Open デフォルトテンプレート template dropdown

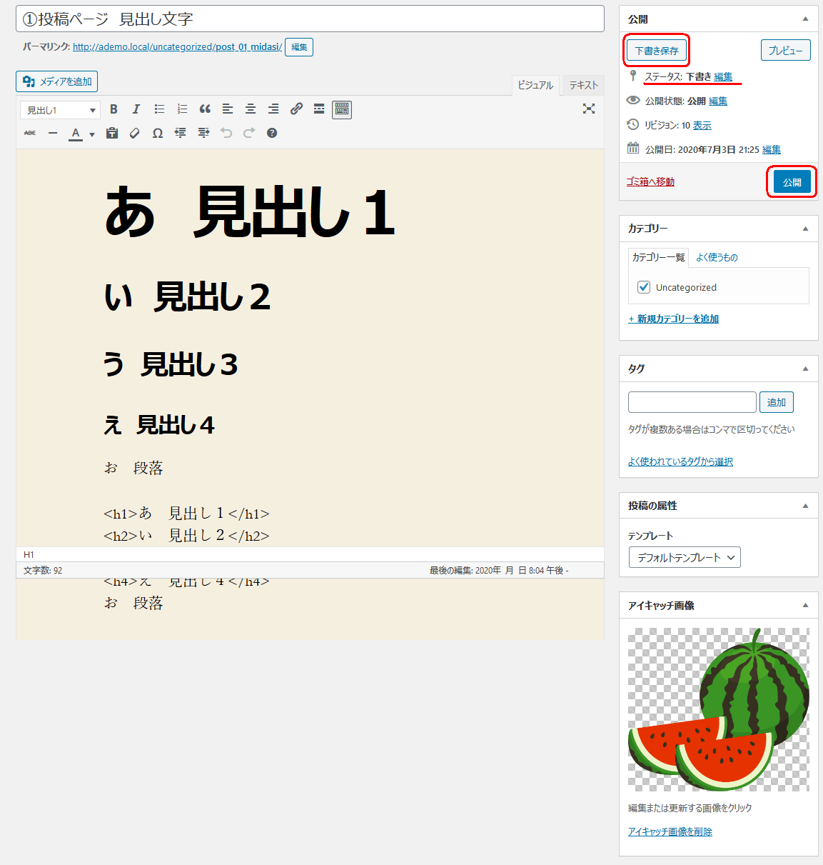685,557
